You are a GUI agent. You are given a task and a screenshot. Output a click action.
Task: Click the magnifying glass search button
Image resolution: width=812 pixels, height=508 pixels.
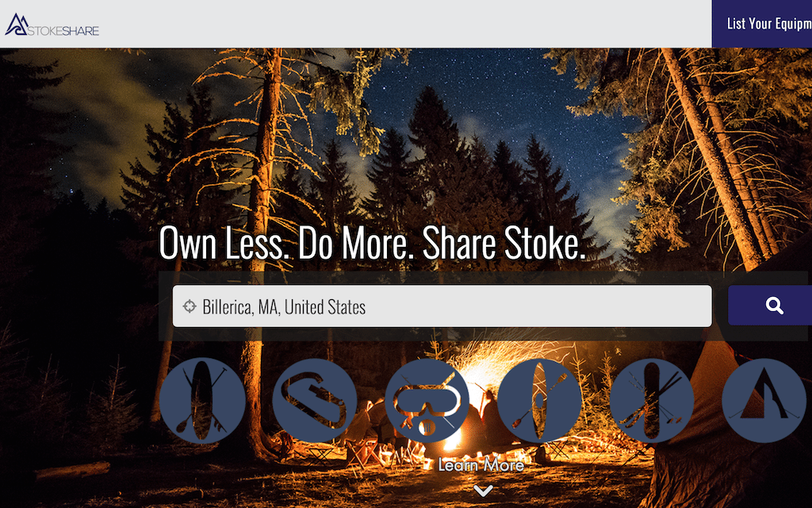[770, 306]
